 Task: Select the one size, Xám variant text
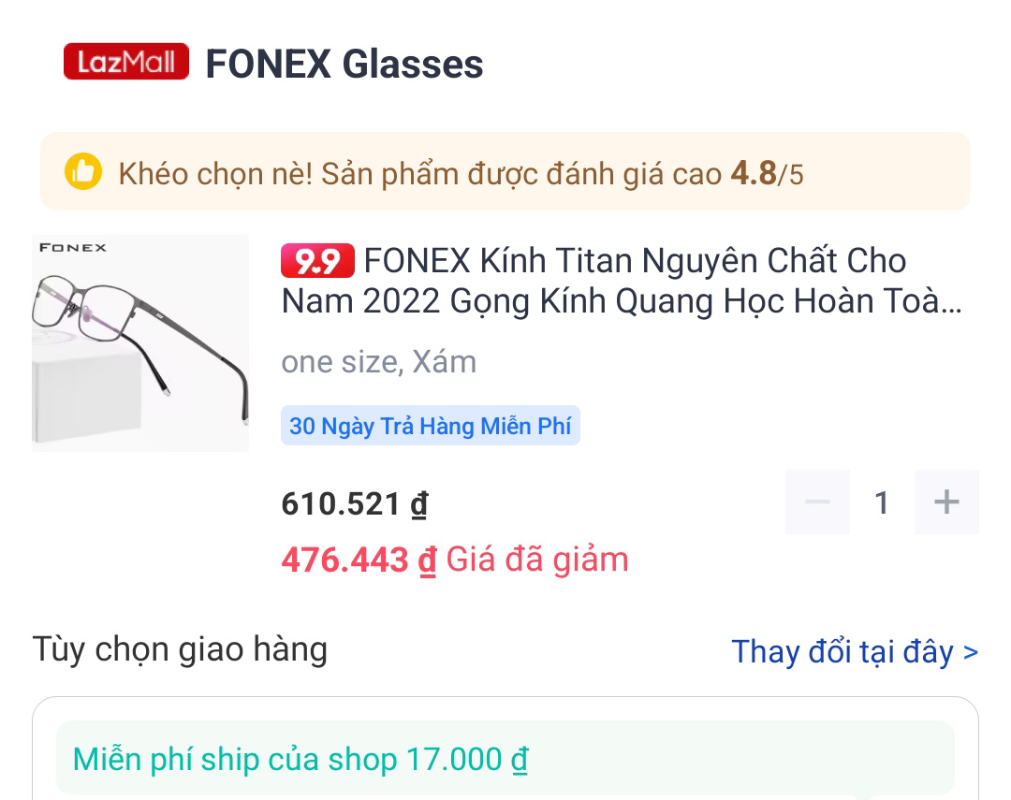(378, 362)
